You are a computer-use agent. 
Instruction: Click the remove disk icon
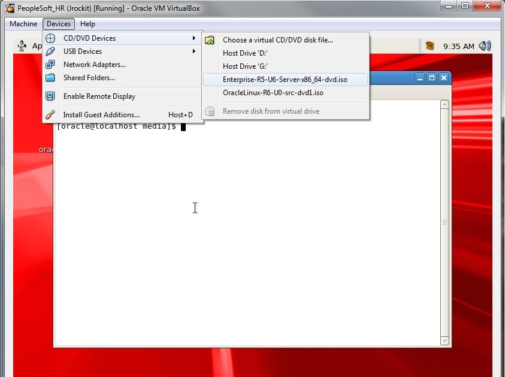tap(210, 111)
